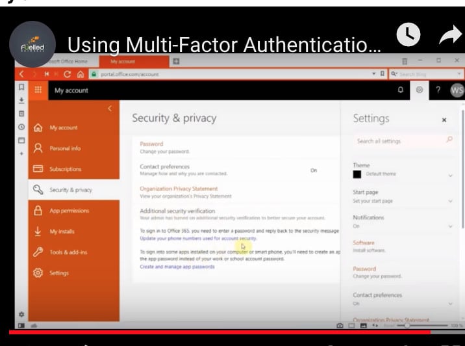Collapse the orange navigation sidebar

pyautogui.click(x=110, y=109)
